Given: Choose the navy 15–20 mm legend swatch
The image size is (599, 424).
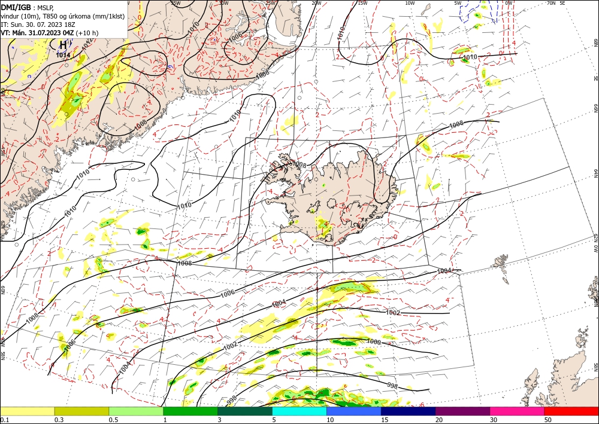Looking at the screenshot, I should point(409,411).
